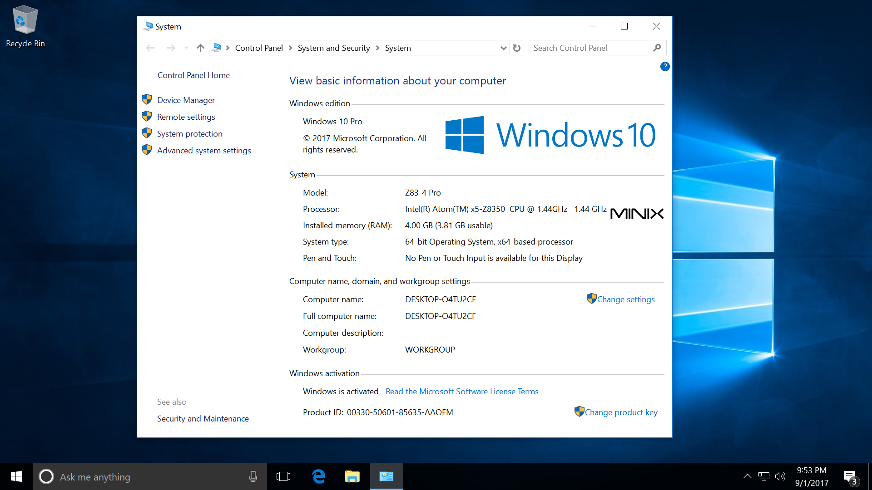Image resolution: width=872 pixels, height=490 pixels.
Task: Open Task View from taskbar
Action: (283, 476)
